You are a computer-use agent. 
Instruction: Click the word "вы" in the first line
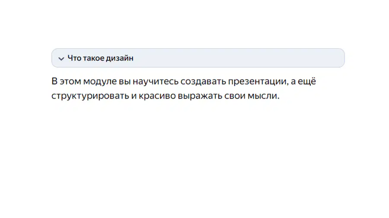click(x=124, y=81)
